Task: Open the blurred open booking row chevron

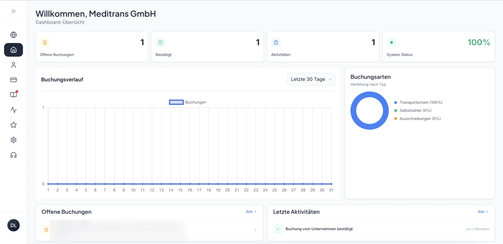Action: pyautogui.click(x=255, y=230)
